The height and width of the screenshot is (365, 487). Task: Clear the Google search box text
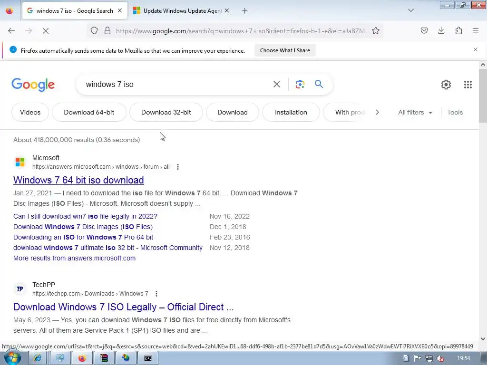(x=276, y=84)
